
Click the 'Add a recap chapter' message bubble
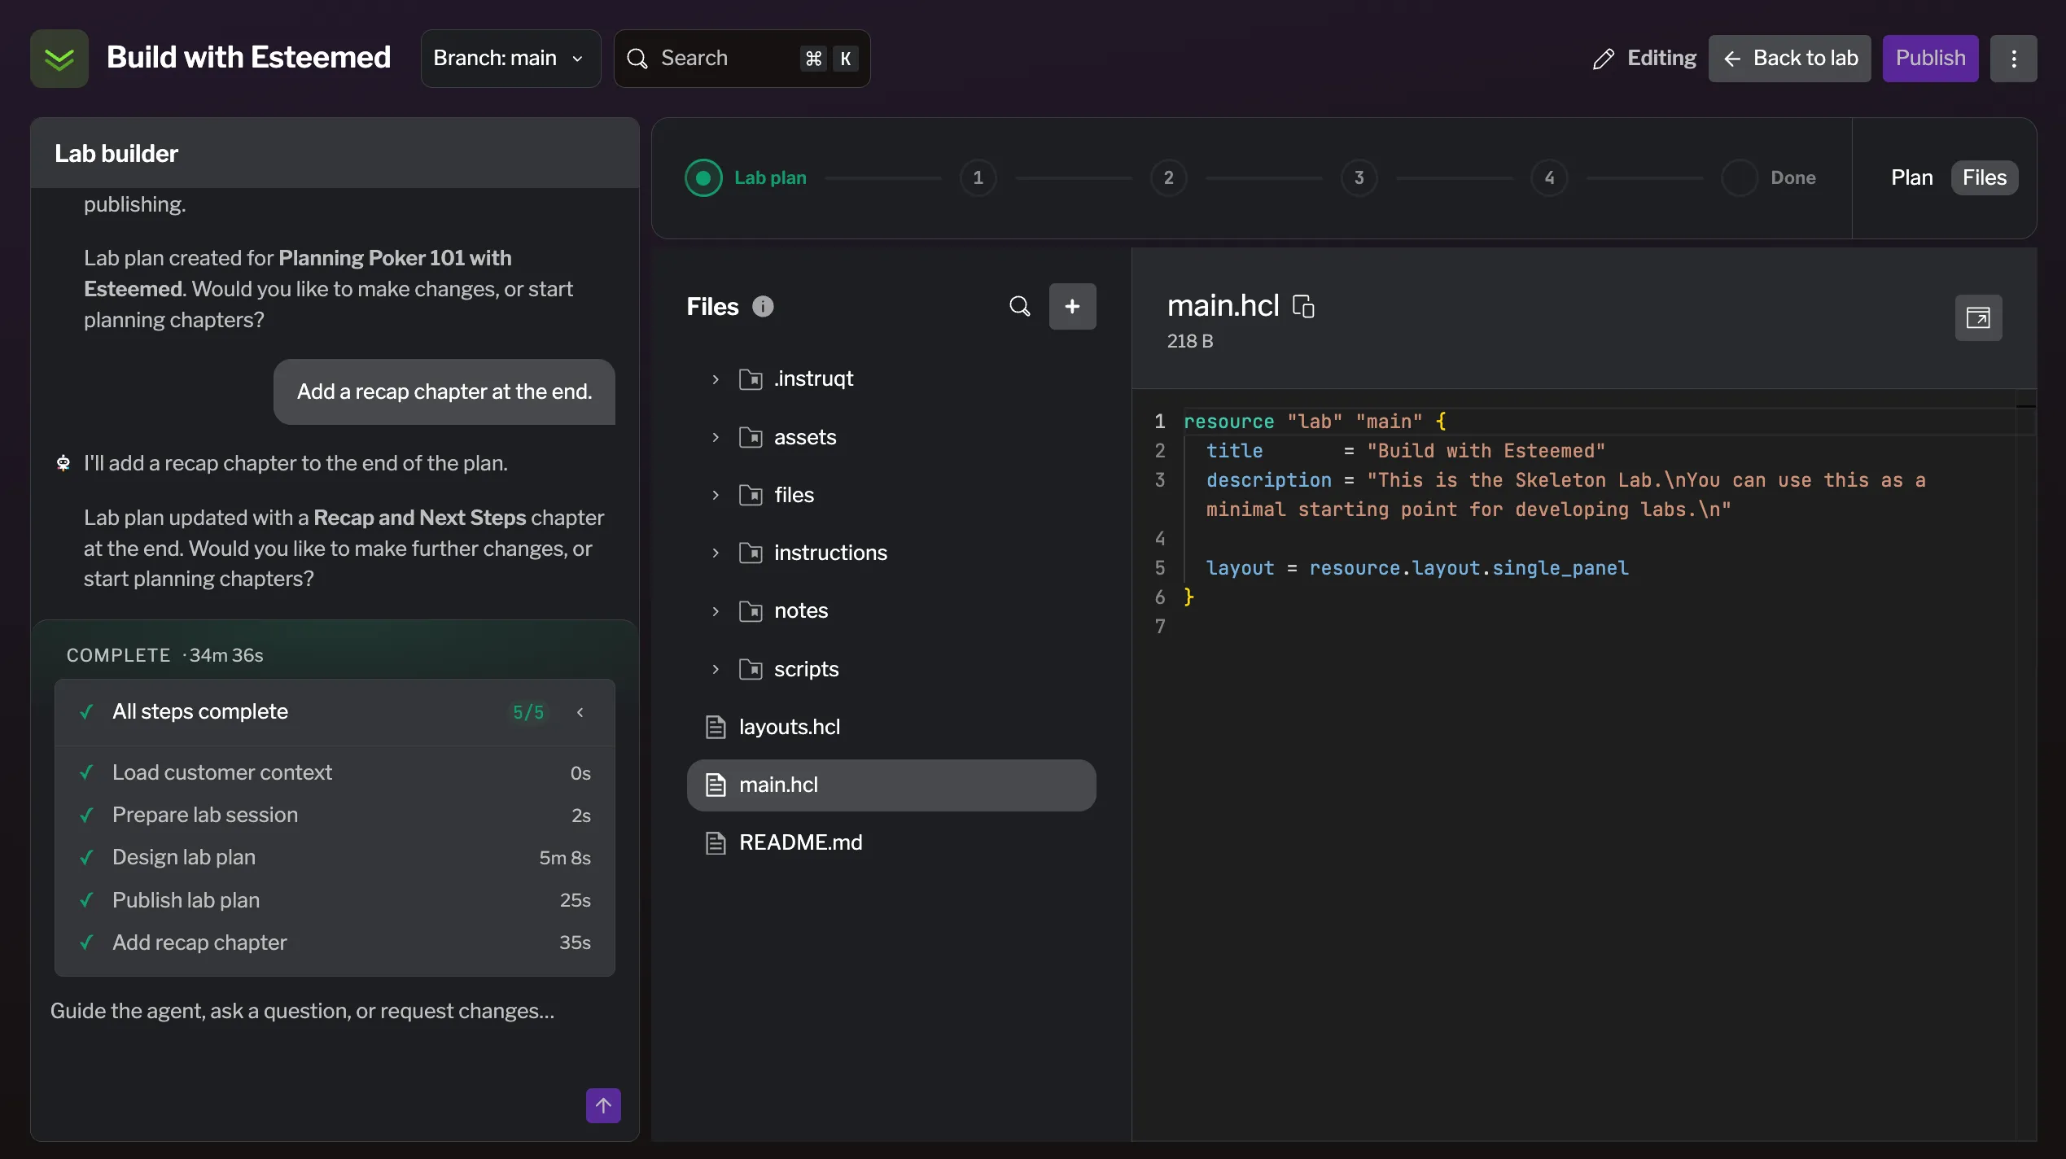tap(444, 391)
